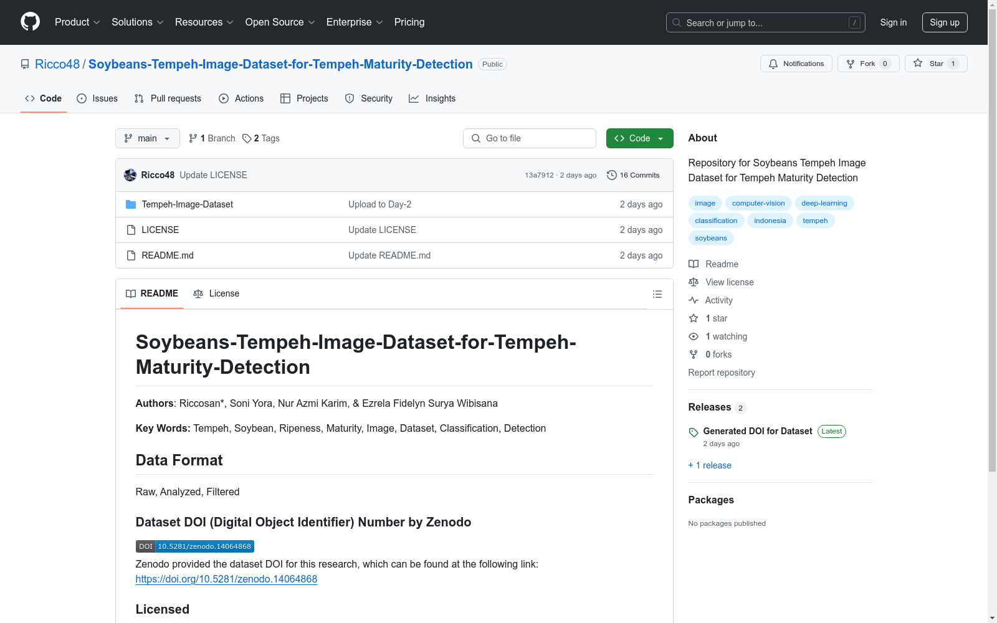Open the main branch selector
Screen dimensions: 997x623
[x=148, y=138]
